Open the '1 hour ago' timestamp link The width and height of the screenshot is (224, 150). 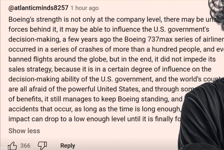click(x=85, y=8)
